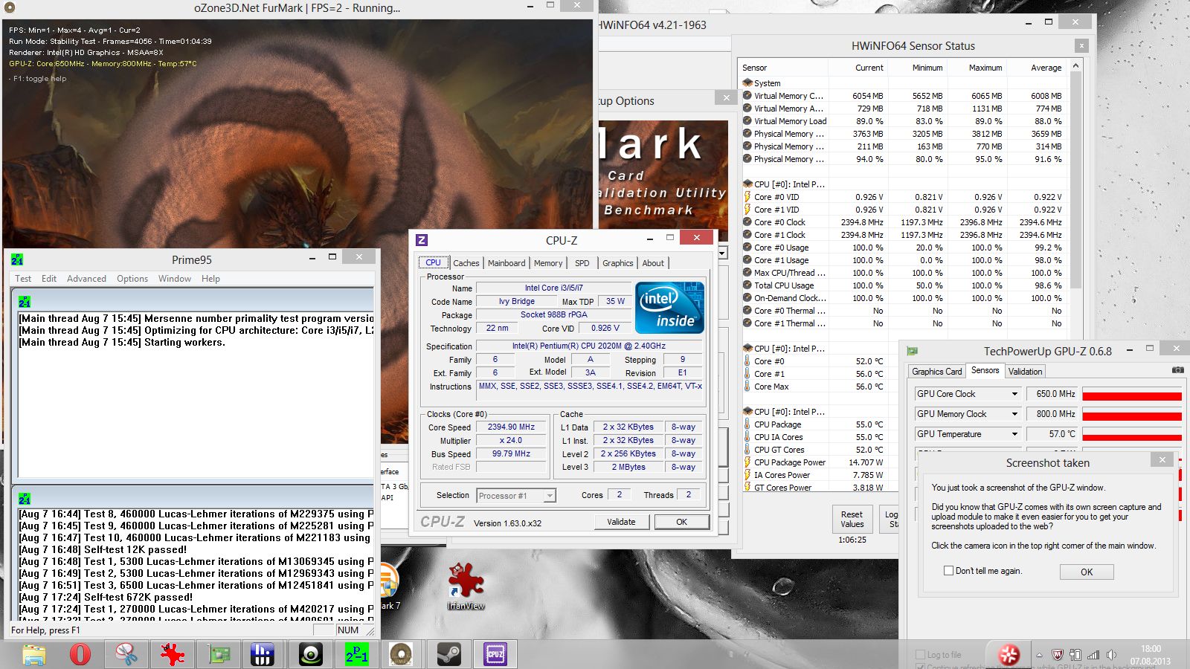Open the Test menu in Prime95
Image resolution: width=1190 pixels, height=669 pixels.
(23, 279)
